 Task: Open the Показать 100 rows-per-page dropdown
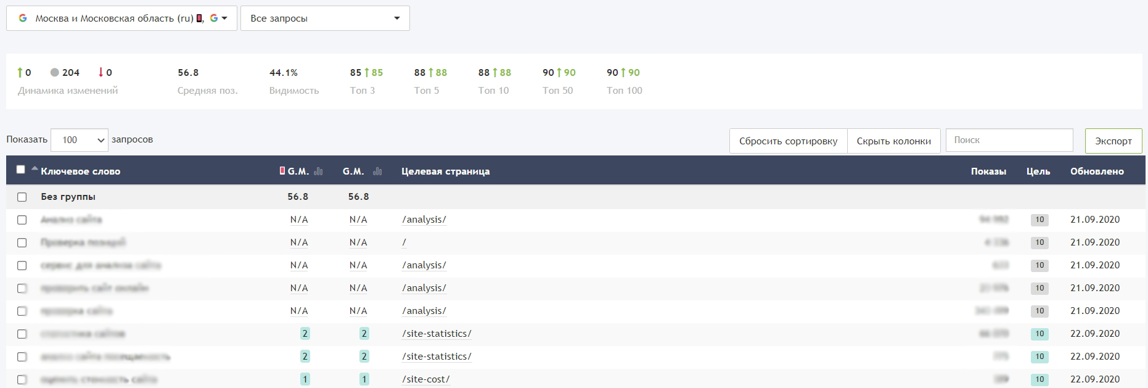pos(80,140)
